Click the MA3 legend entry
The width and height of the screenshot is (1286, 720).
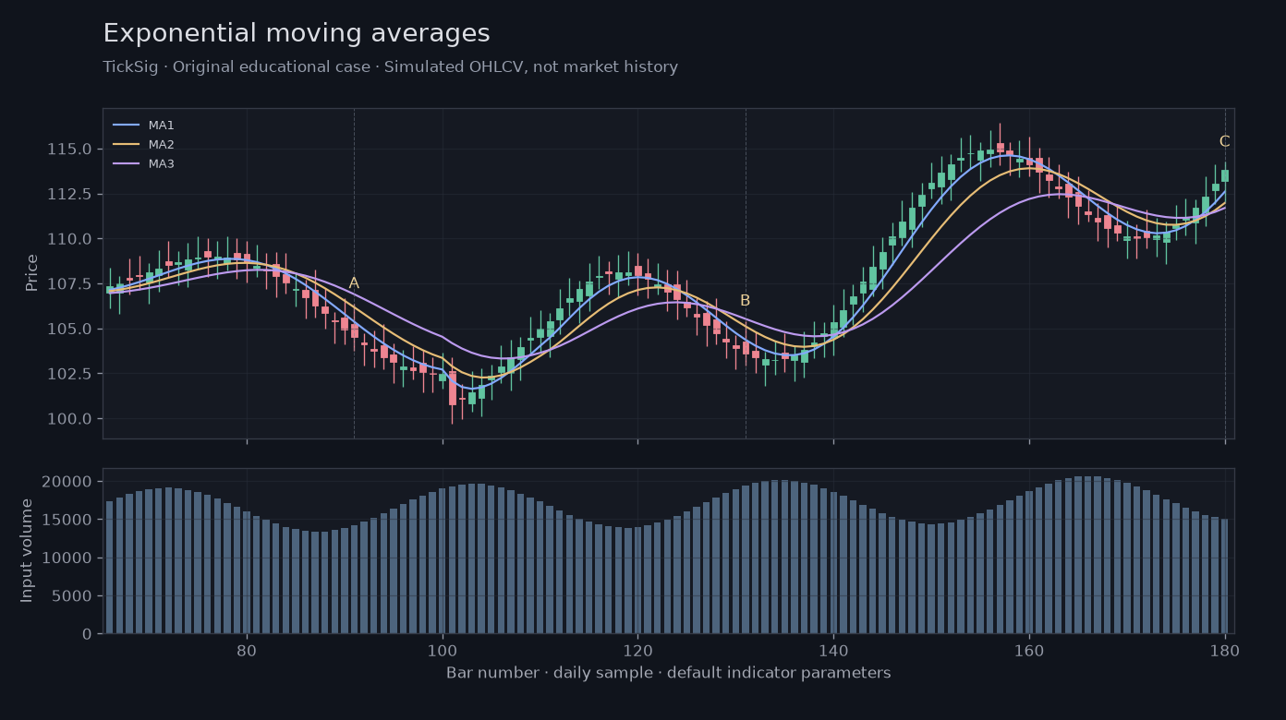point(144,163)
